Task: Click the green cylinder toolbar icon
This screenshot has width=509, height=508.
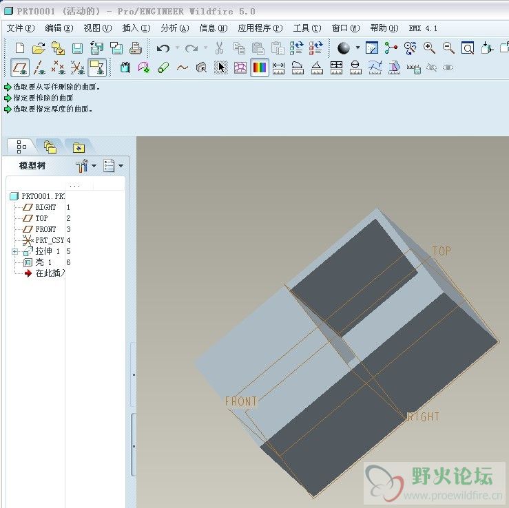Action: [x=163, y=67]
